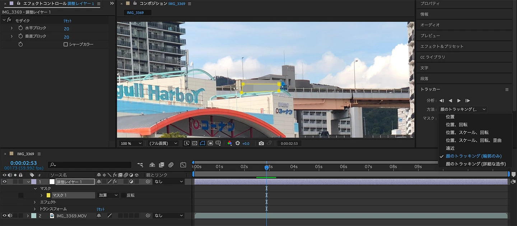
Task: Open show channel color management icon
Action: click(x=230, y=143)
